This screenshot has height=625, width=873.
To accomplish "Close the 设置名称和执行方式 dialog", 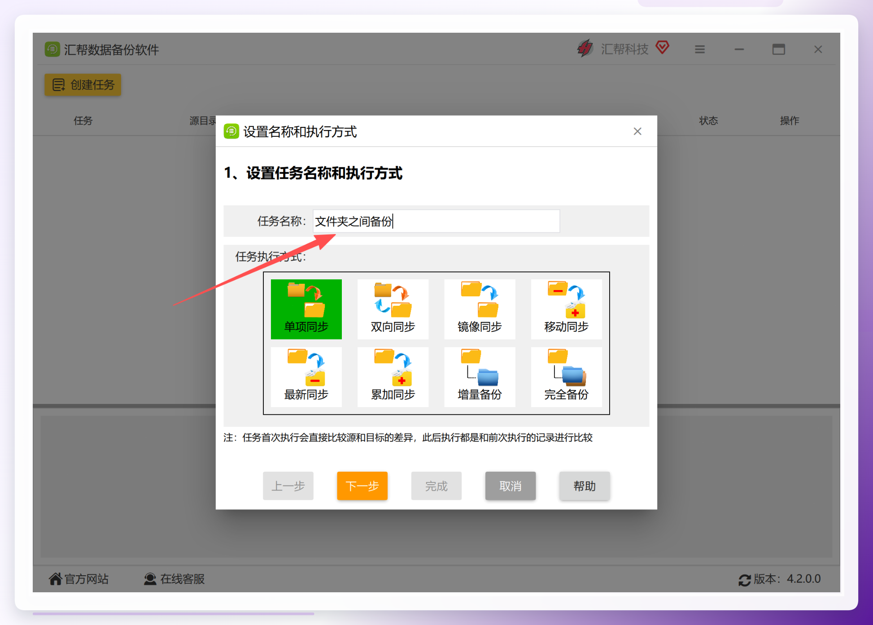I will click(x=637, y=131).
